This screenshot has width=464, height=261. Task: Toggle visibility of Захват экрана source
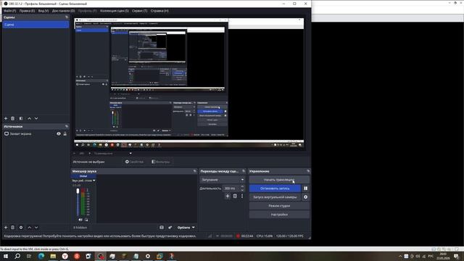click(59, 133)
